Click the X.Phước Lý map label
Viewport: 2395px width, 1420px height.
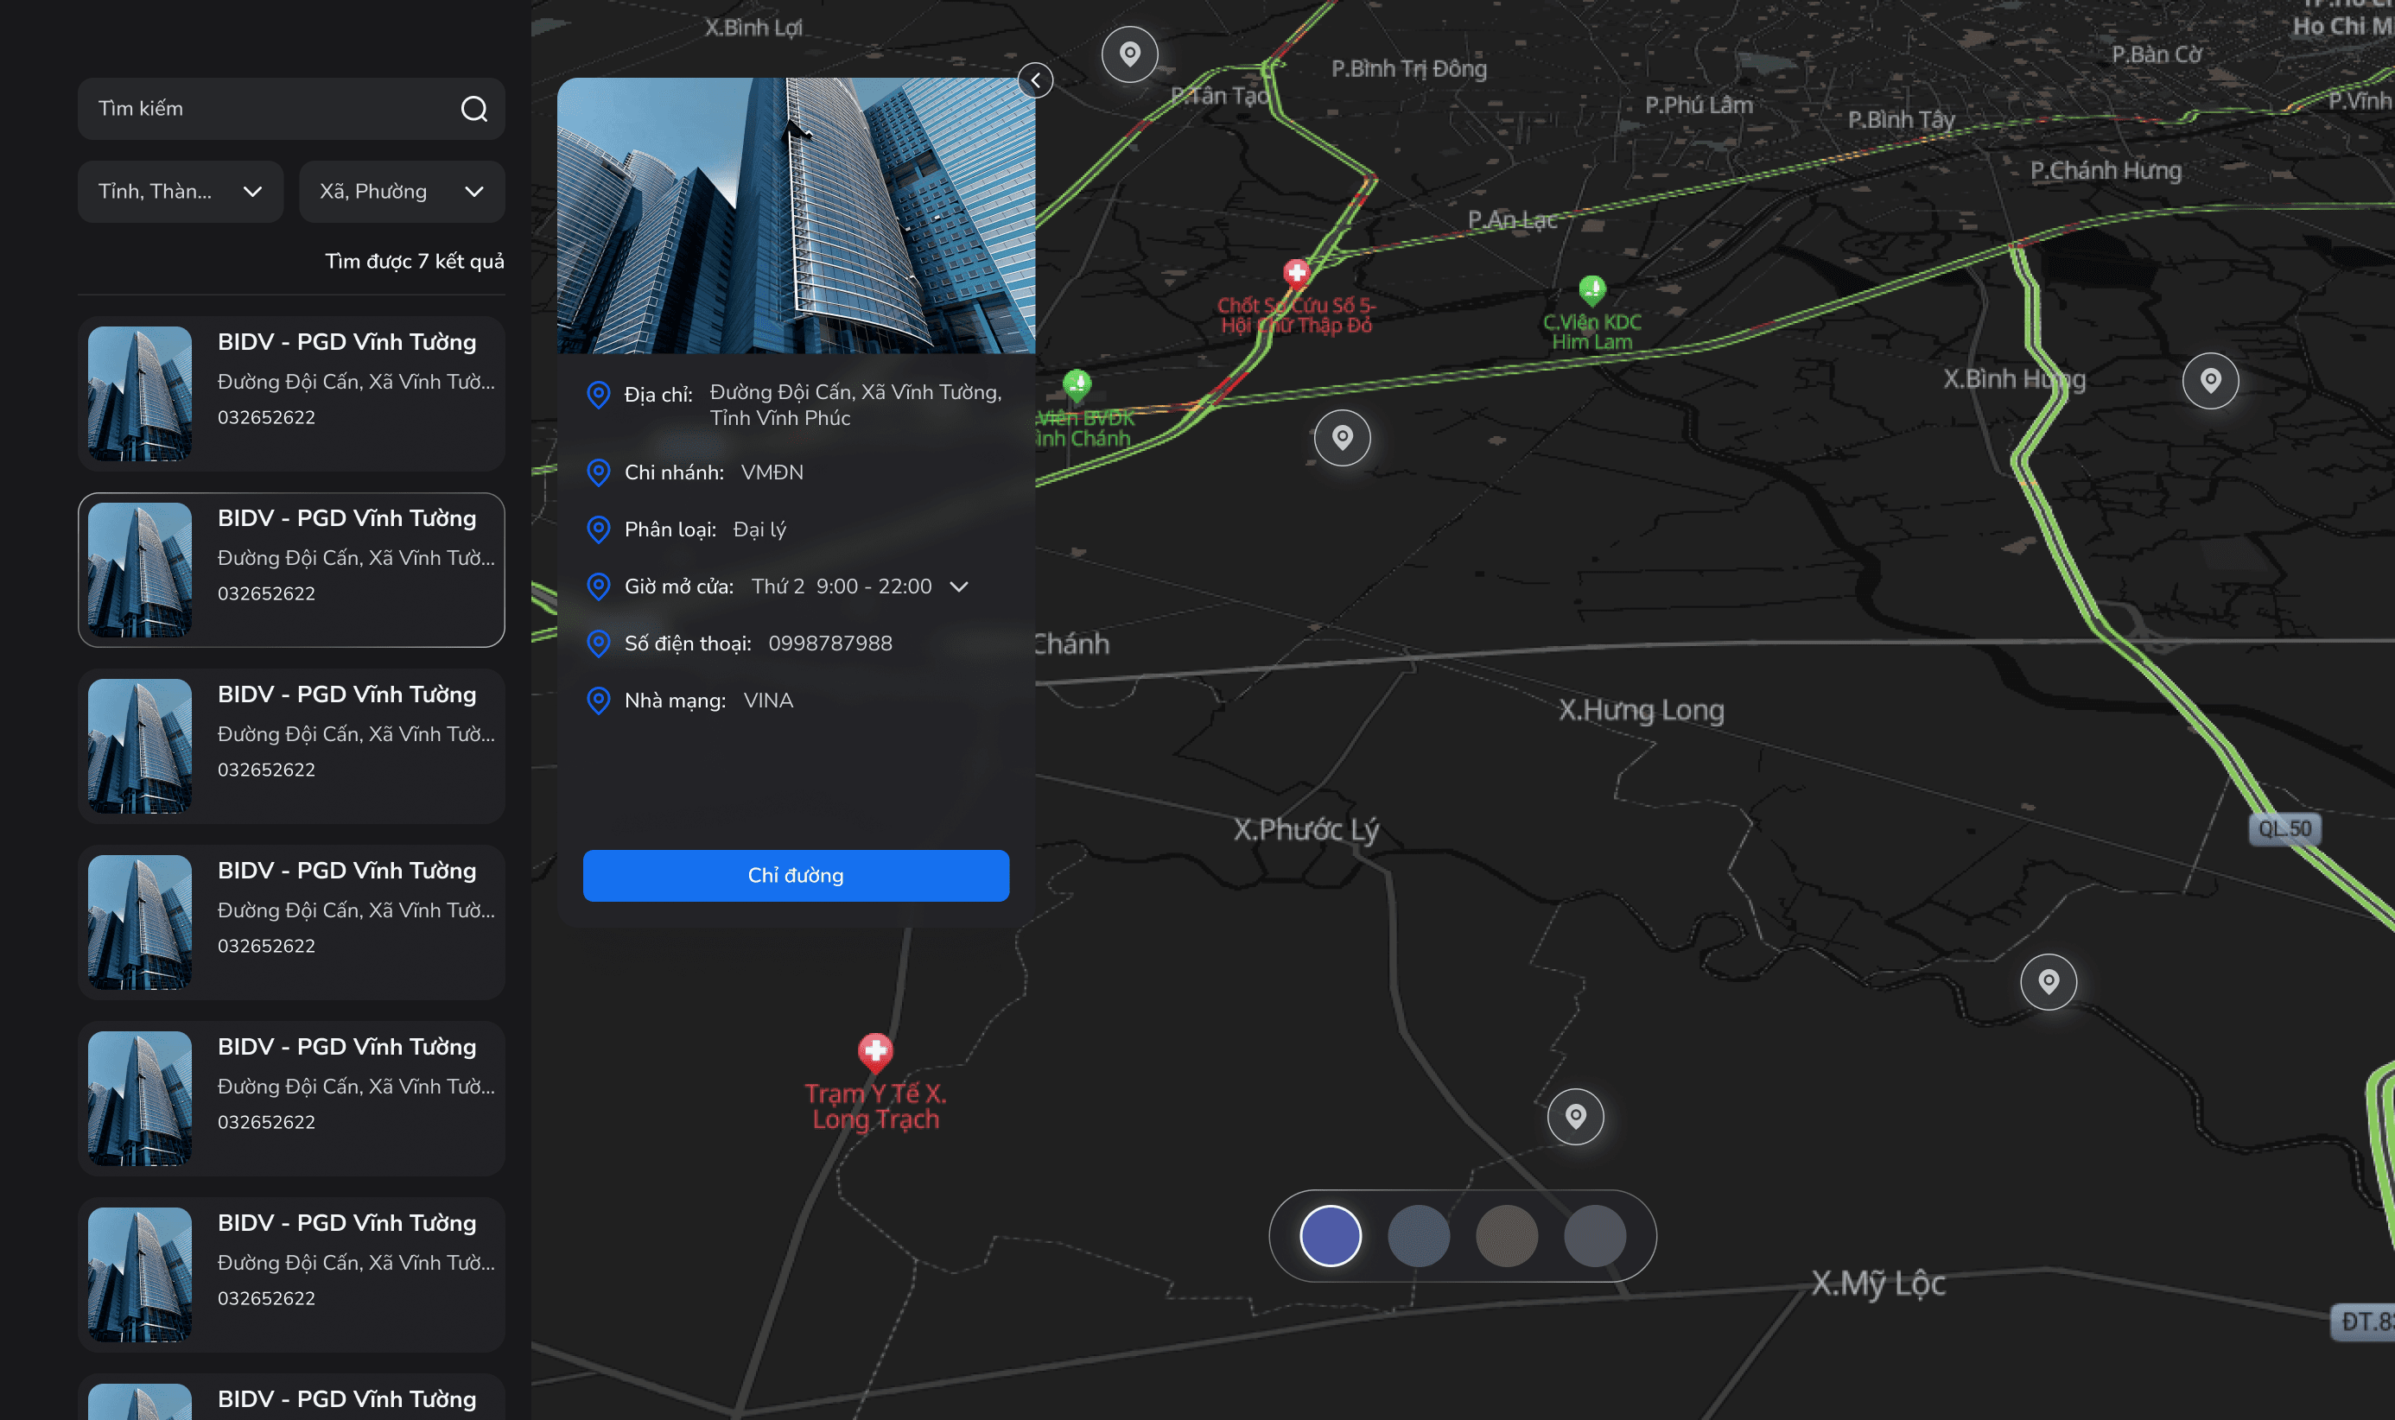click(1306, 829)
